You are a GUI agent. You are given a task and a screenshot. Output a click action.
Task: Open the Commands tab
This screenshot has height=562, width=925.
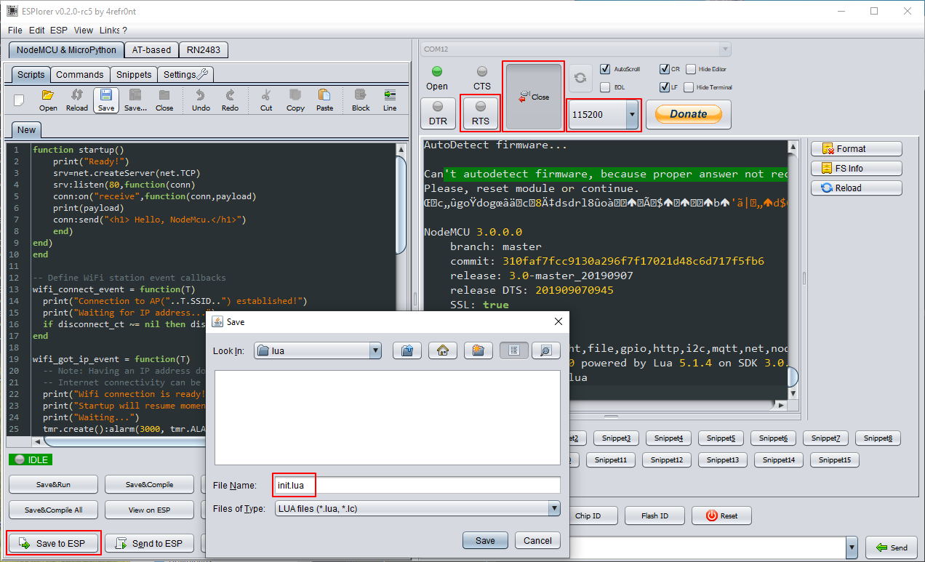tap(80, 74)
